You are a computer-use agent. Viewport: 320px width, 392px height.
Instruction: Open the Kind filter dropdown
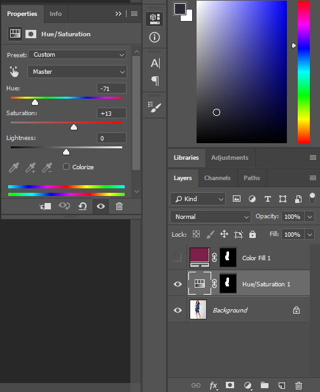tap(198, 199)
